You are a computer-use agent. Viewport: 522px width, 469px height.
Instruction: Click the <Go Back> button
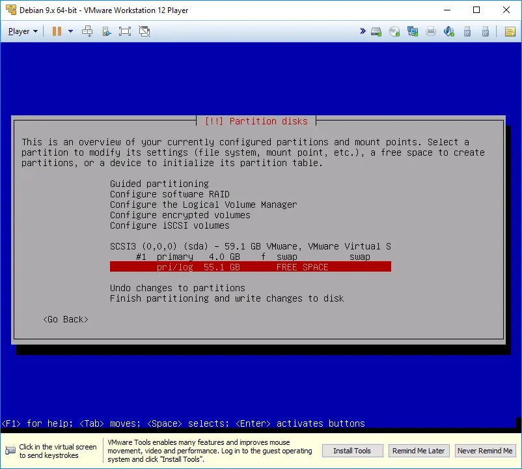[66, 319]
